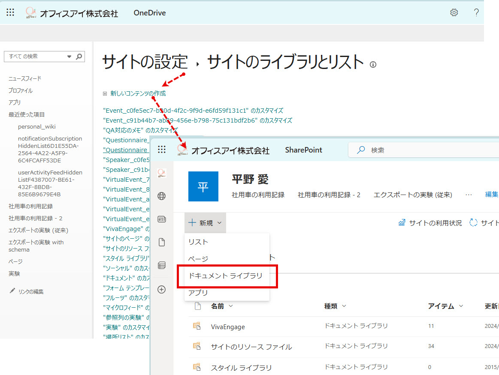Viewport: 499px width, 375px height.
Task: Expand the 新規 dropdown button
Action: pos(205,223)
